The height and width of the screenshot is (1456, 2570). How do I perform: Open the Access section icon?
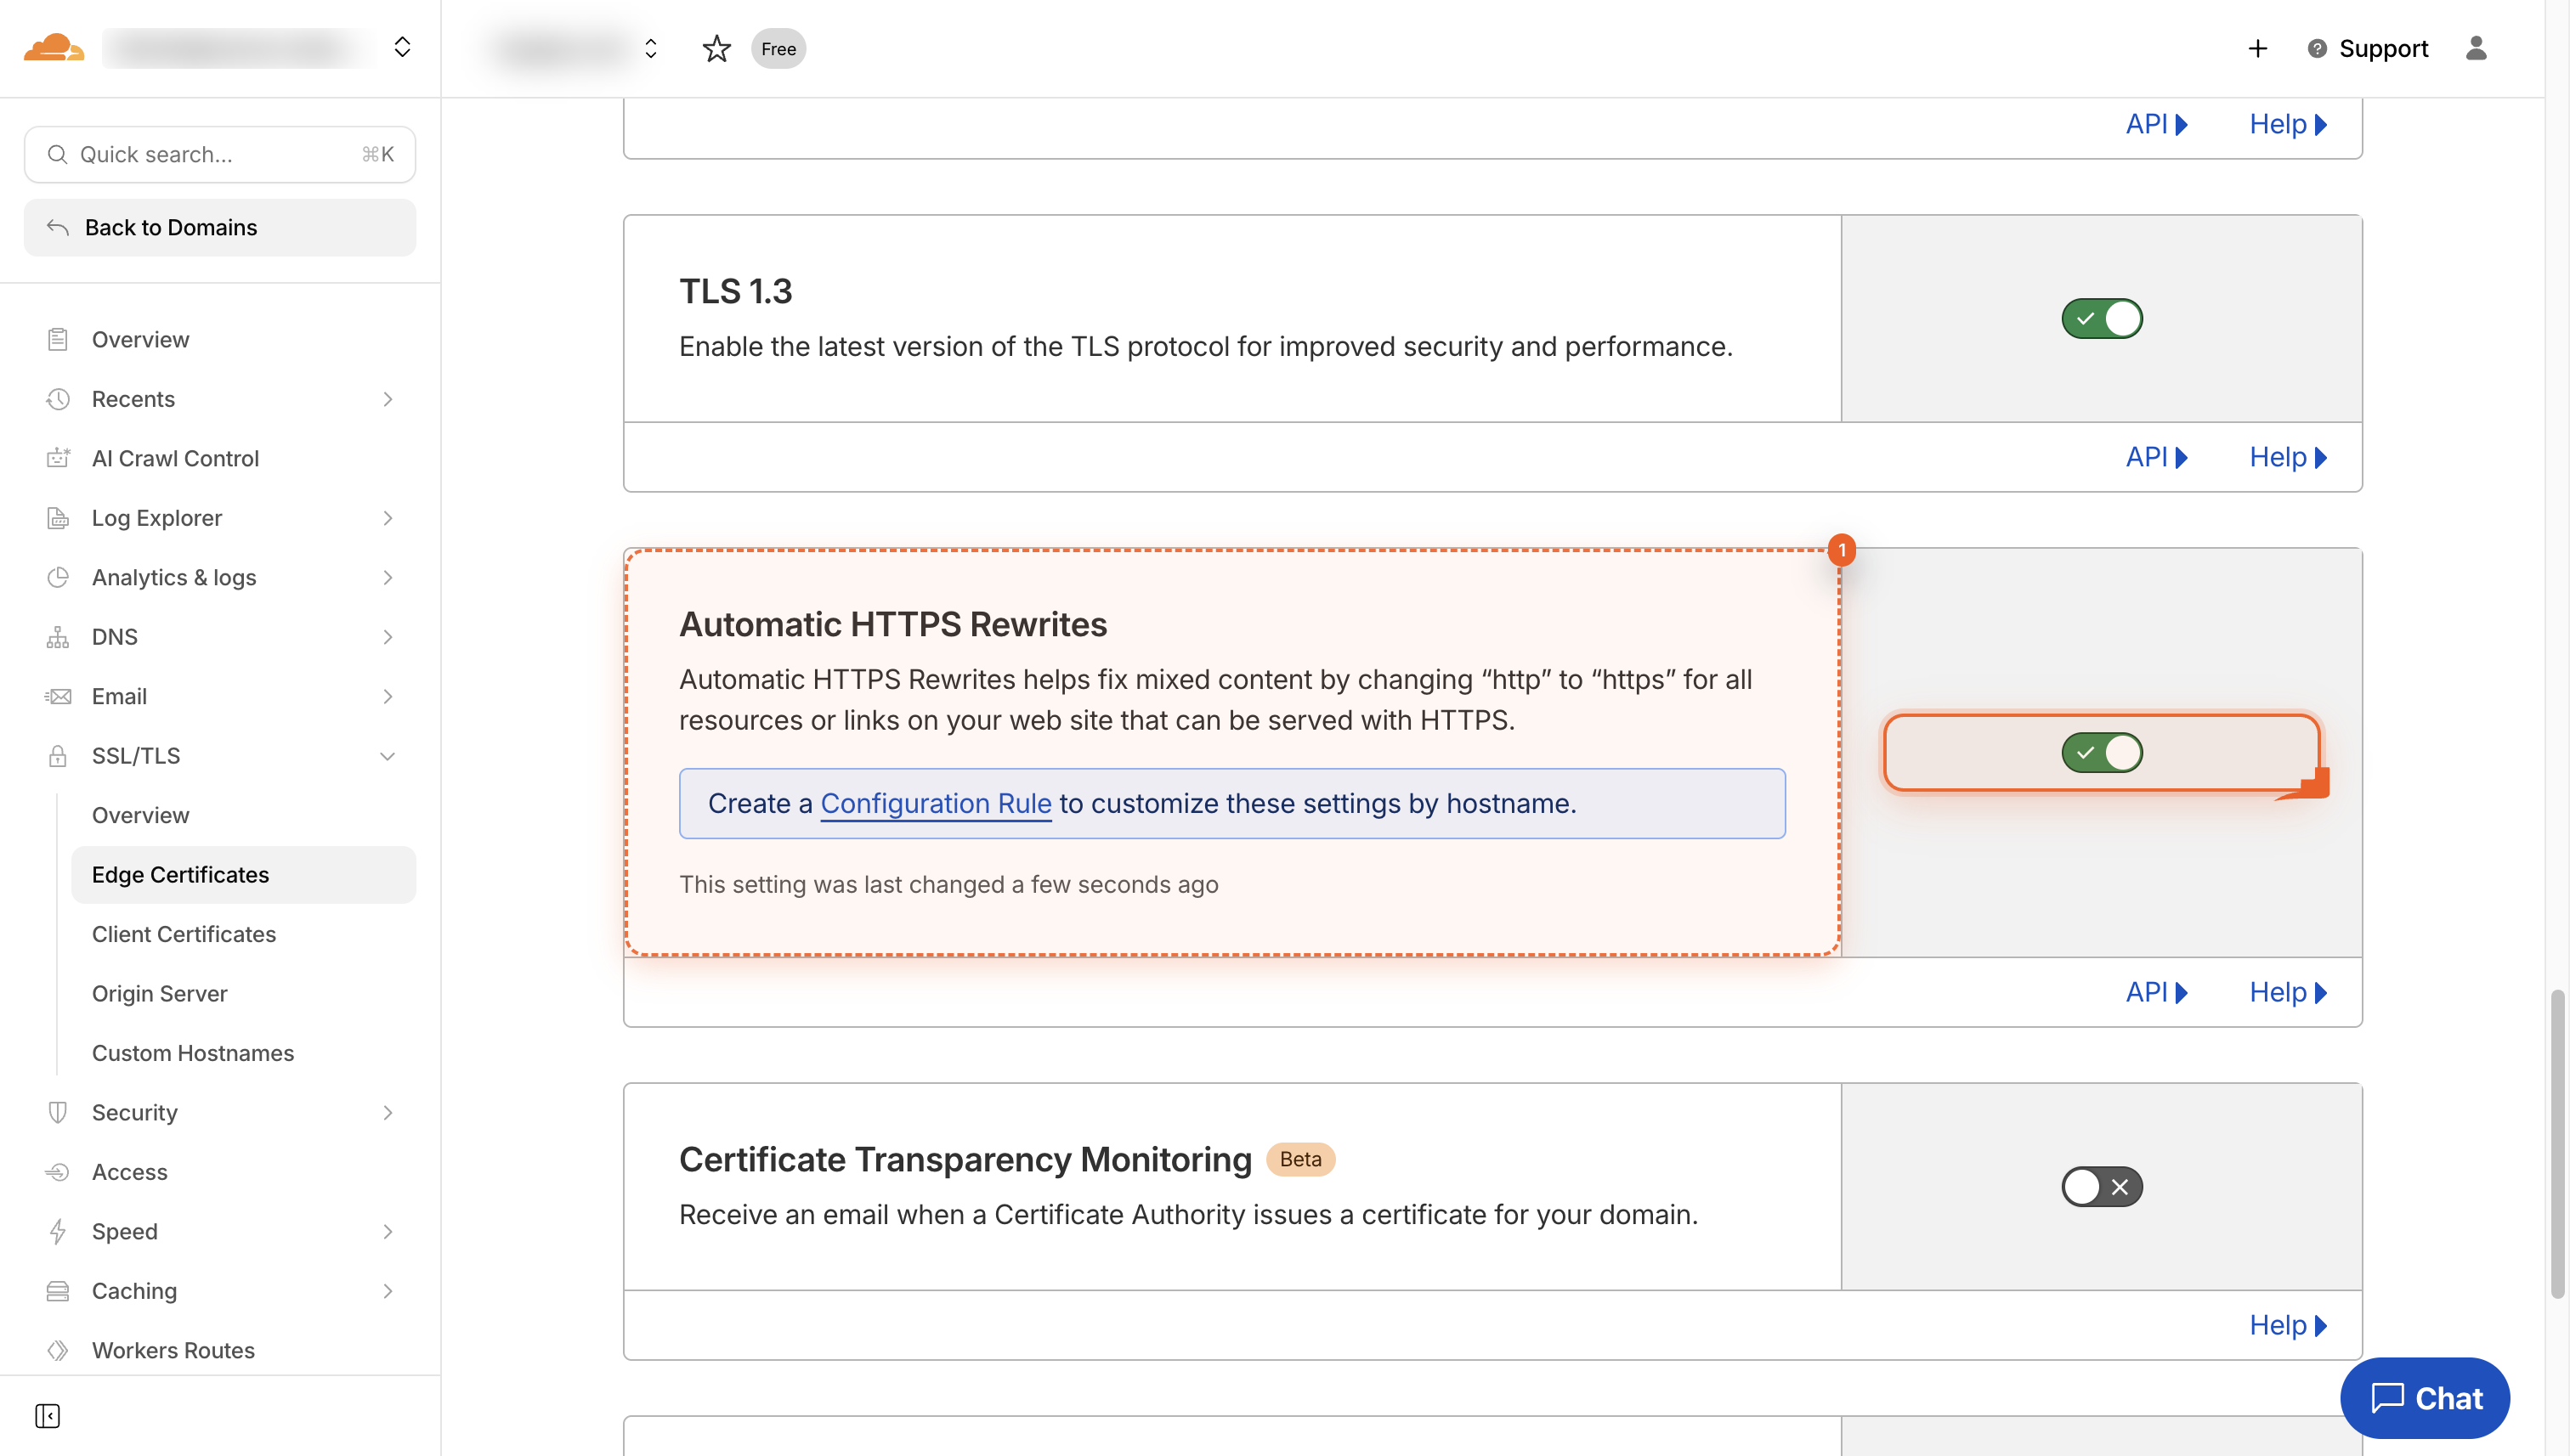coord(57,1172)
